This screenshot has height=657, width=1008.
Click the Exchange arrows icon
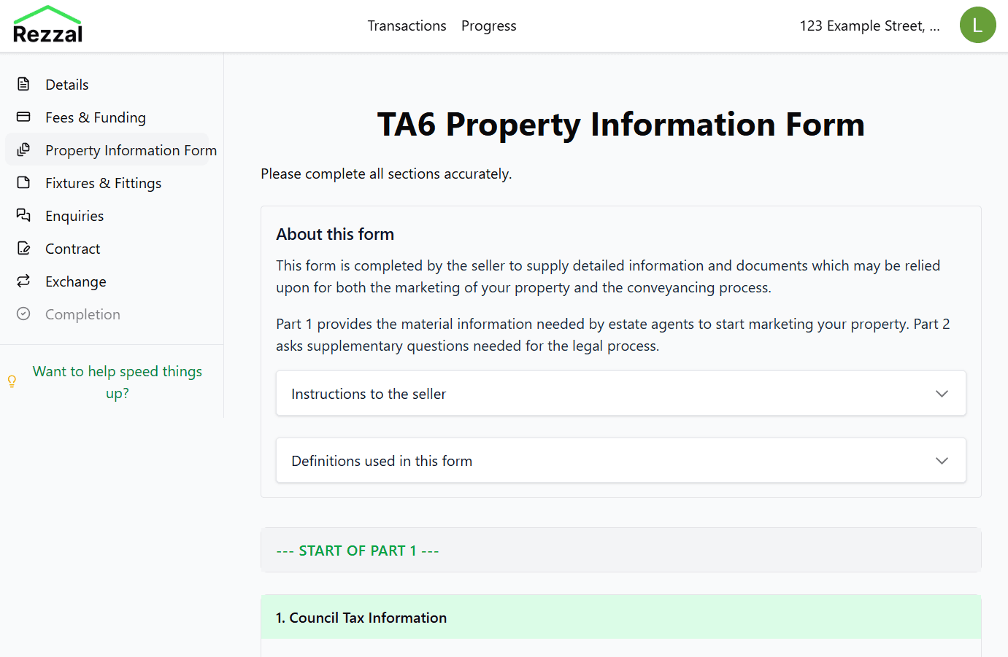(23, 281)
